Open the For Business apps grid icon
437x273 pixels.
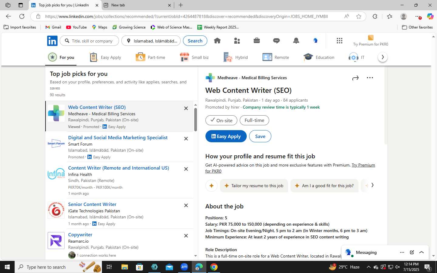(x=340, y=41)
